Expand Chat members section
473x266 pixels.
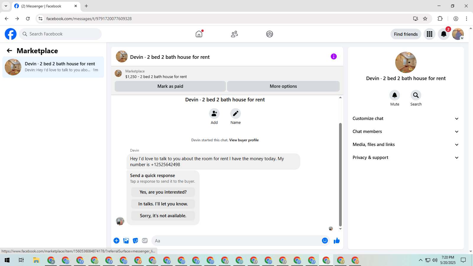coord(406,132)
